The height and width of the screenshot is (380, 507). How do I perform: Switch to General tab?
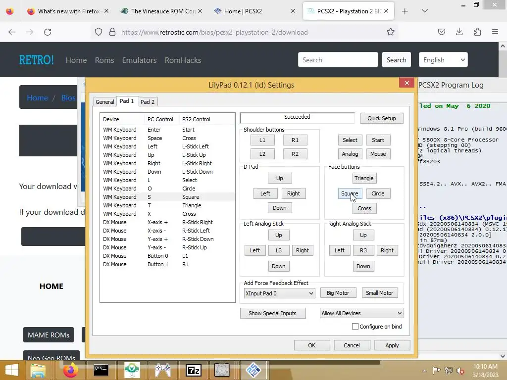coord(105,102)
